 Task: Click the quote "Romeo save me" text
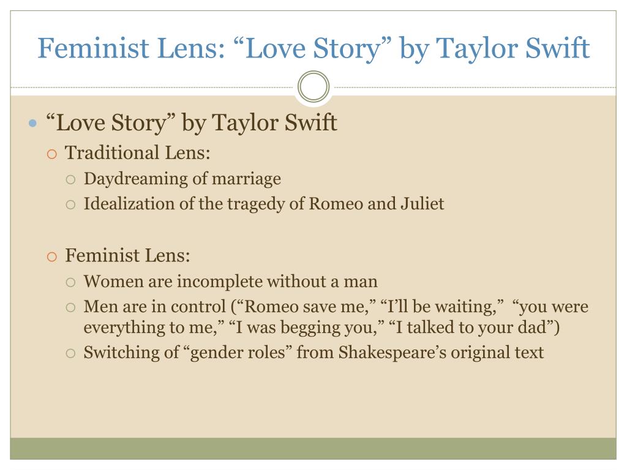[x=306, y=307]
